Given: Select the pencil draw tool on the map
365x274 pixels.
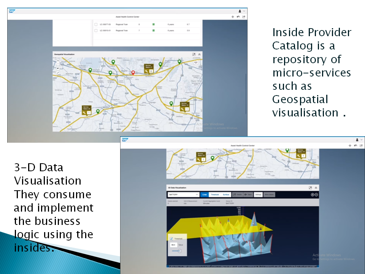Looking at the screenshot, I should click(58, 73).
